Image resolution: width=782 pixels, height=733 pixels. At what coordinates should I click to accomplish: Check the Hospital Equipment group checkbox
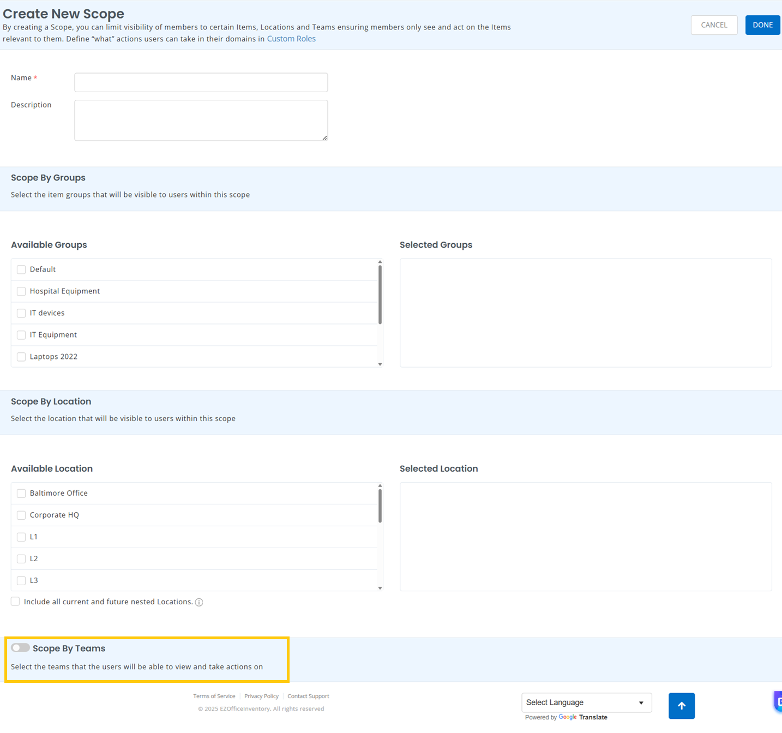[x=21, y=291]
